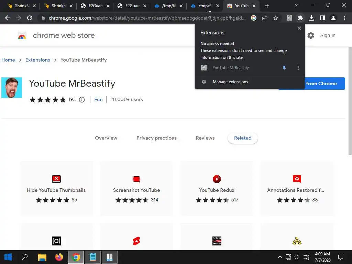Open the Chrome profile avatar

click(x=333, y=18)
